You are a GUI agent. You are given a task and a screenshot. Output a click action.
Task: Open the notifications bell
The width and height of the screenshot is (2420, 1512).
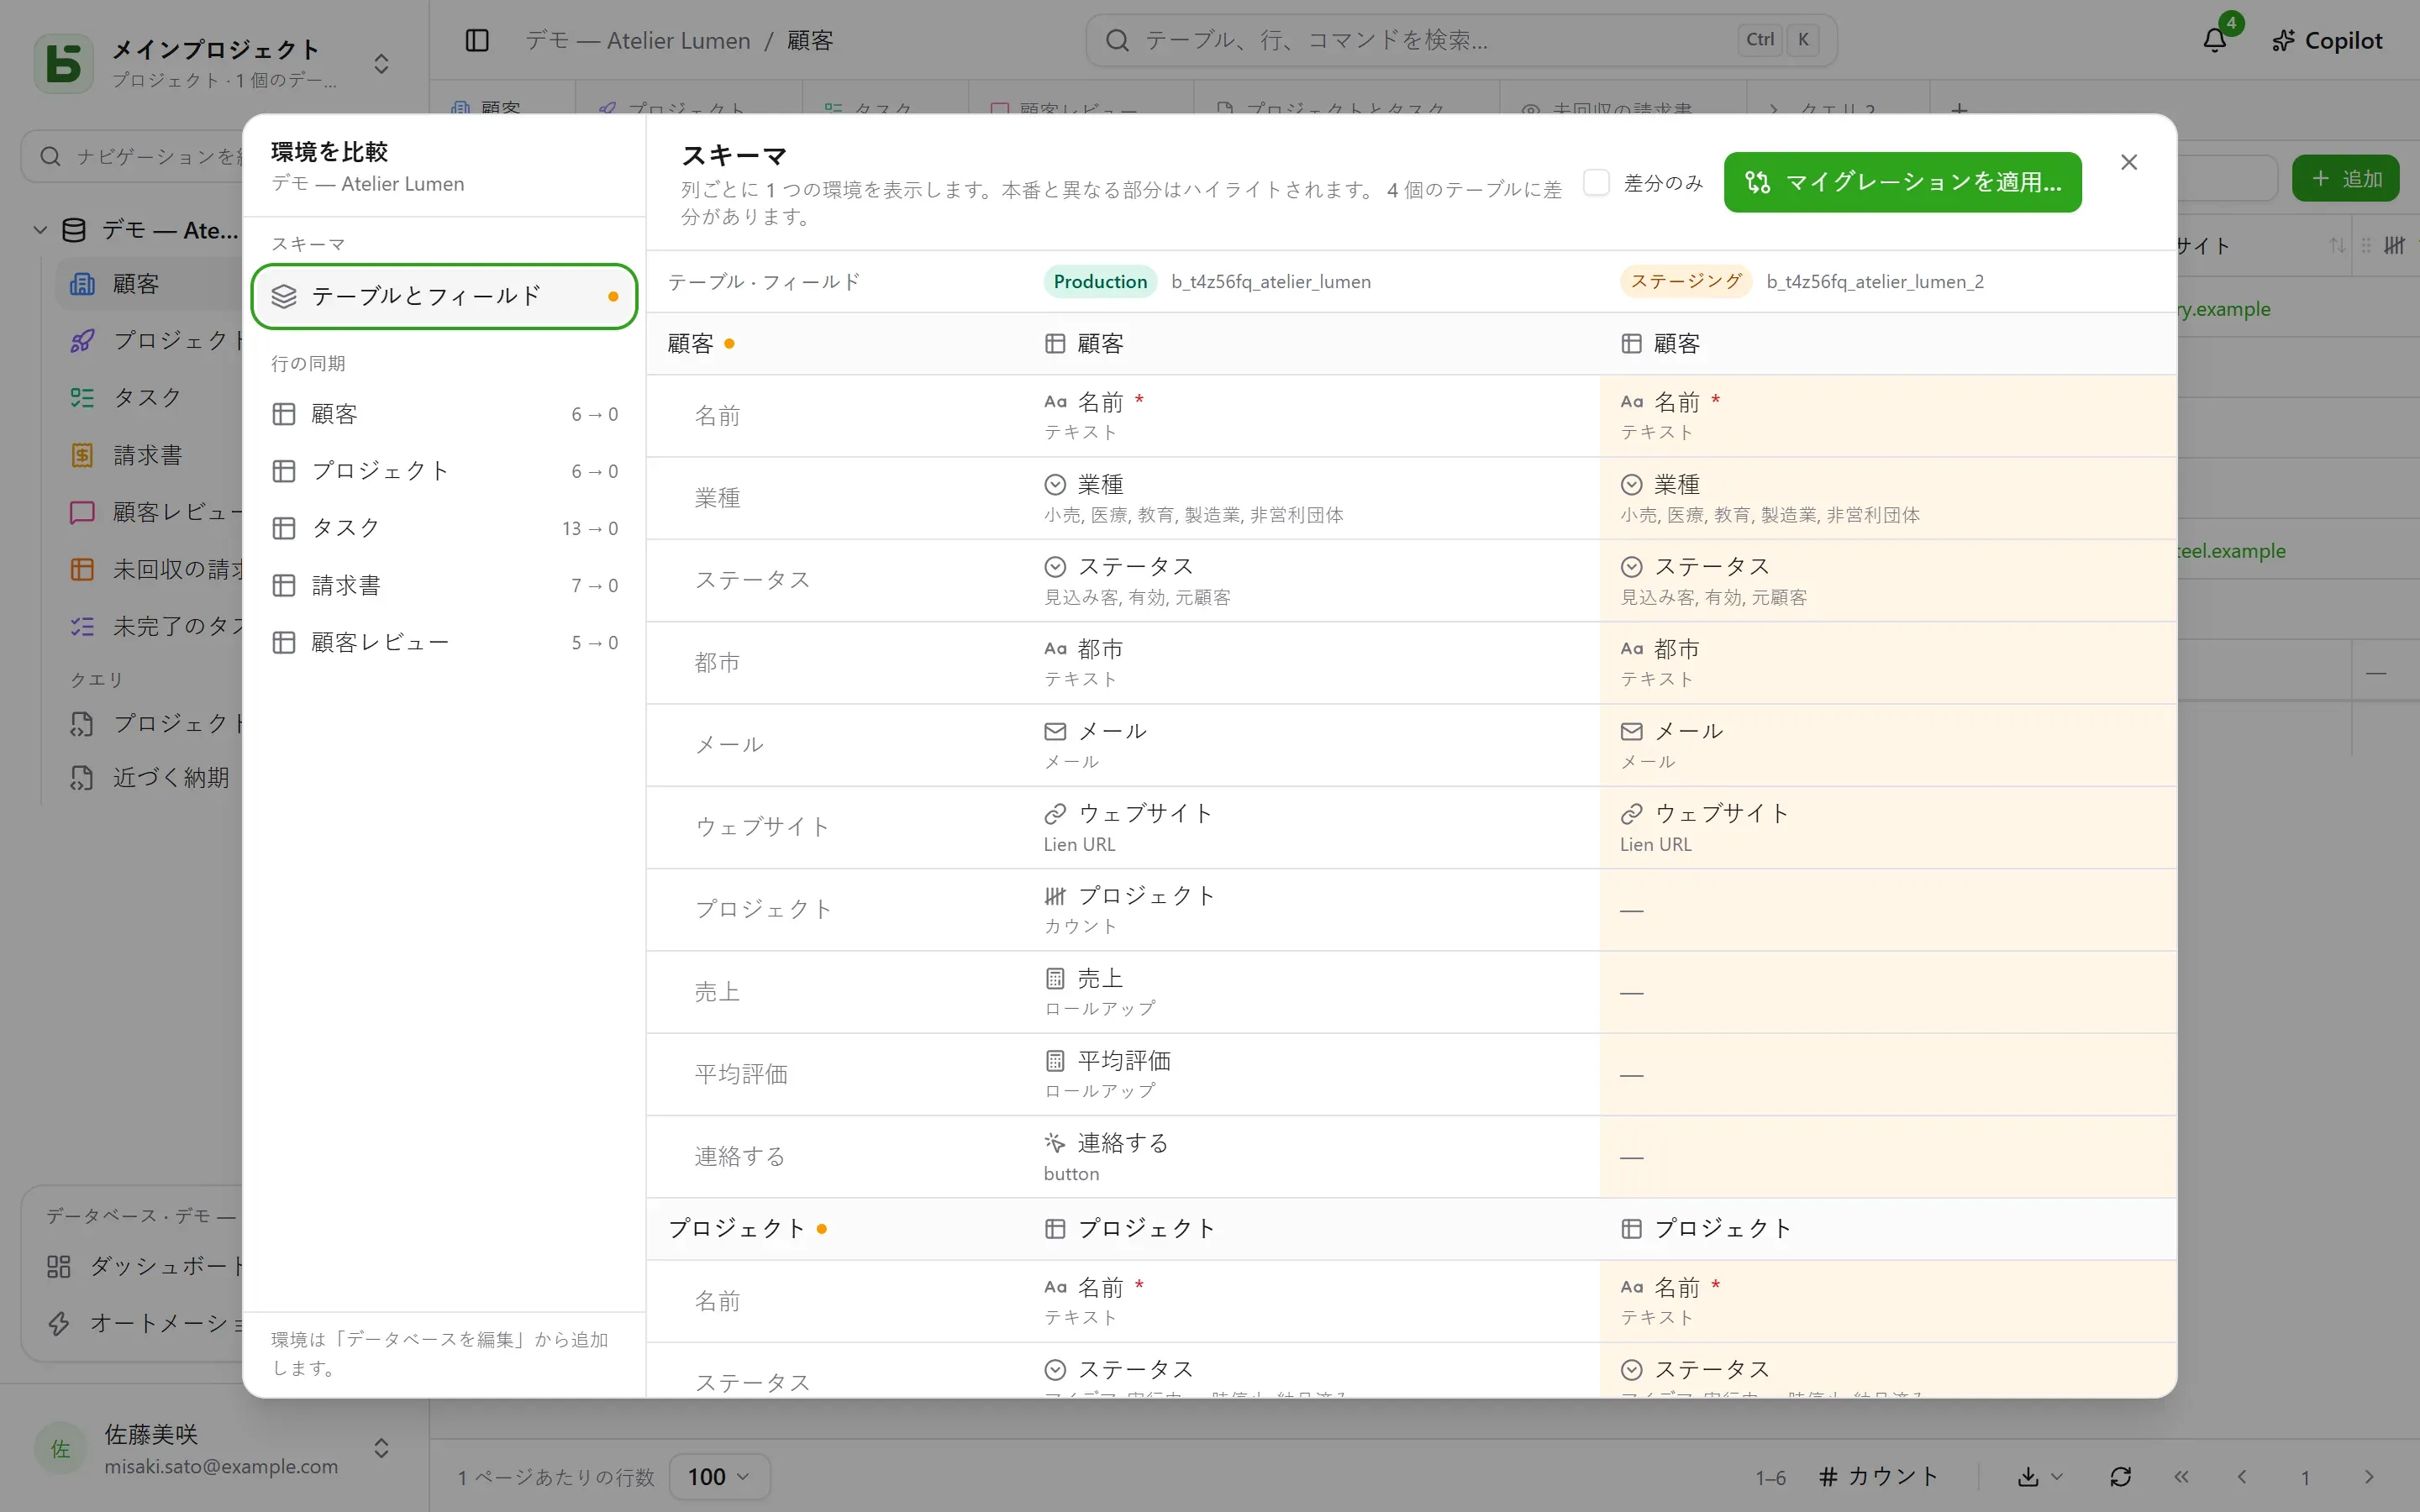coord(2215,40)
